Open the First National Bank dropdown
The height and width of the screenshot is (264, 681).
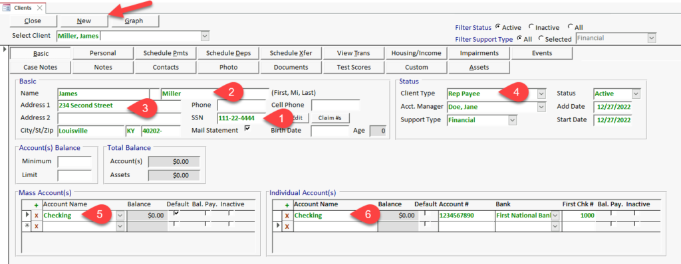(x=555, y=216)
